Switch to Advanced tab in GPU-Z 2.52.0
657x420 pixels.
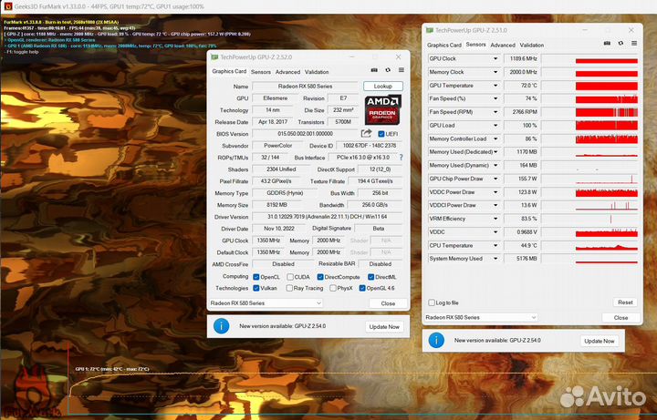(x=287, y=72)
